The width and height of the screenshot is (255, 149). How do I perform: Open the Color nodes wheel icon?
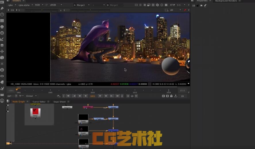(x=2, y=27)
